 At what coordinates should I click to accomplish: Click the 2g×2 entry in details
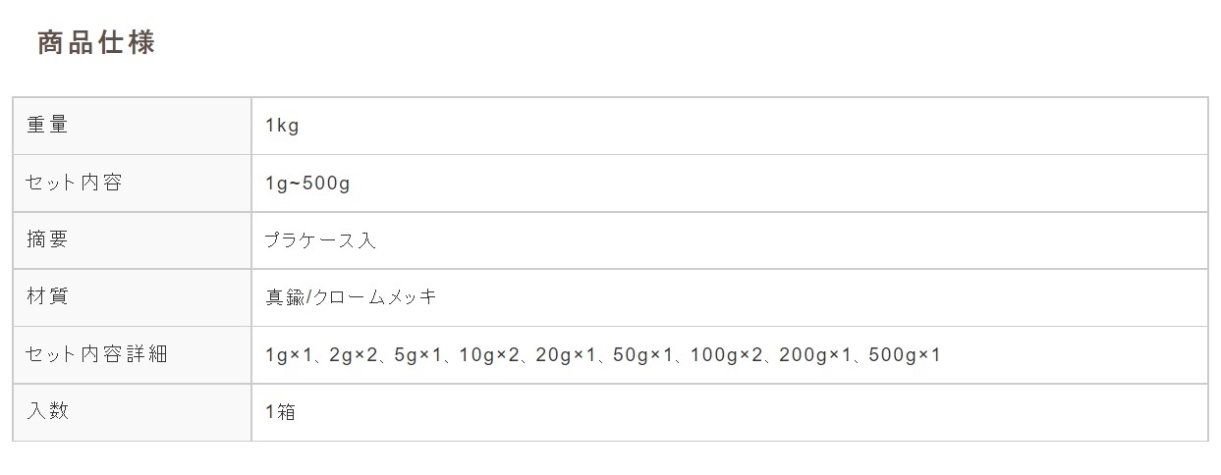tap(353, 354)
